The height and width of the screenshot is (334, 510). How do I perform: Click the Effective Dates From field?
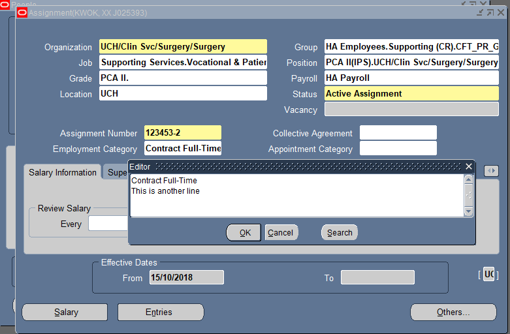click(x=187, y=277)
